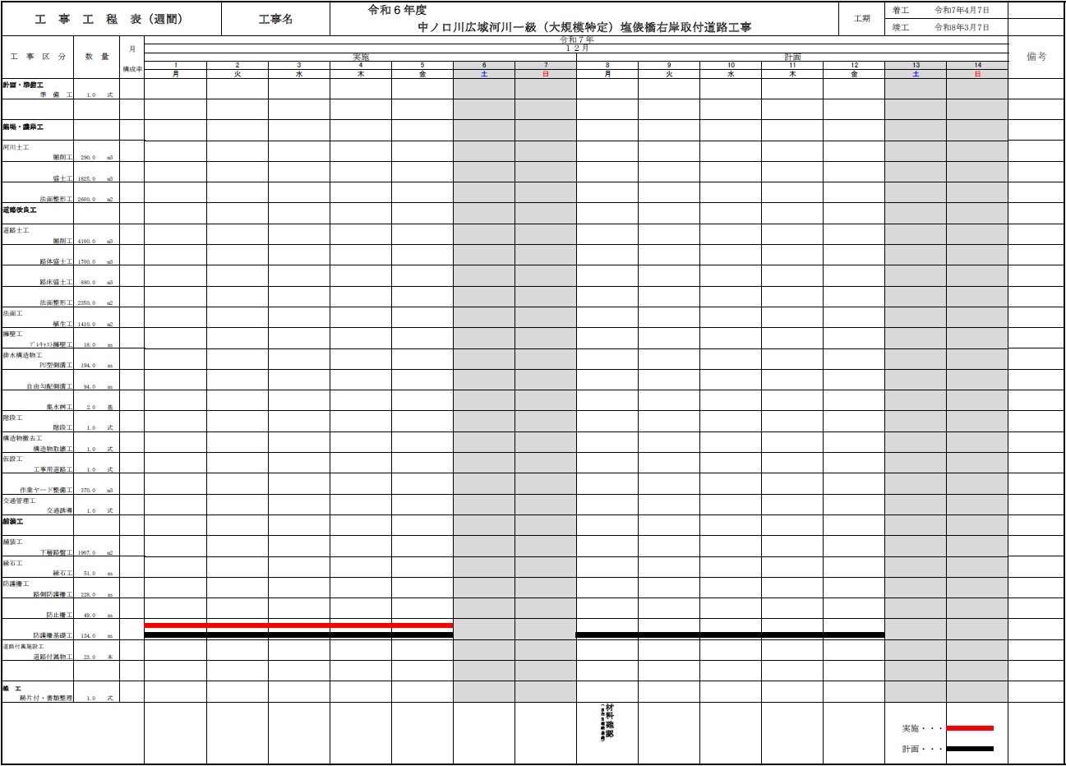Screen dimensions: 1066x766
Task: Click the red 日 header under day 14
Action: (977, 74)
